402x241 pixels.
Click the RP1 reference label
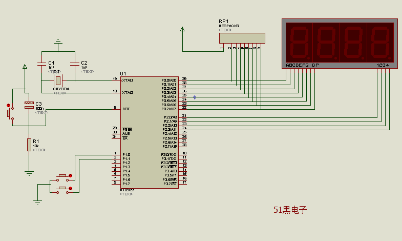pos(224,22)
